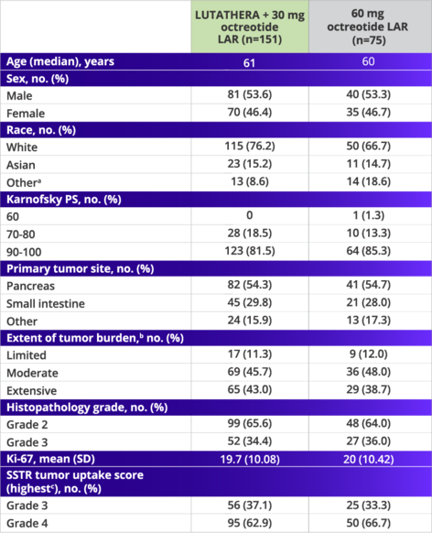
Task: Click the value 28 (18.5)
Action: coord(250,233)
